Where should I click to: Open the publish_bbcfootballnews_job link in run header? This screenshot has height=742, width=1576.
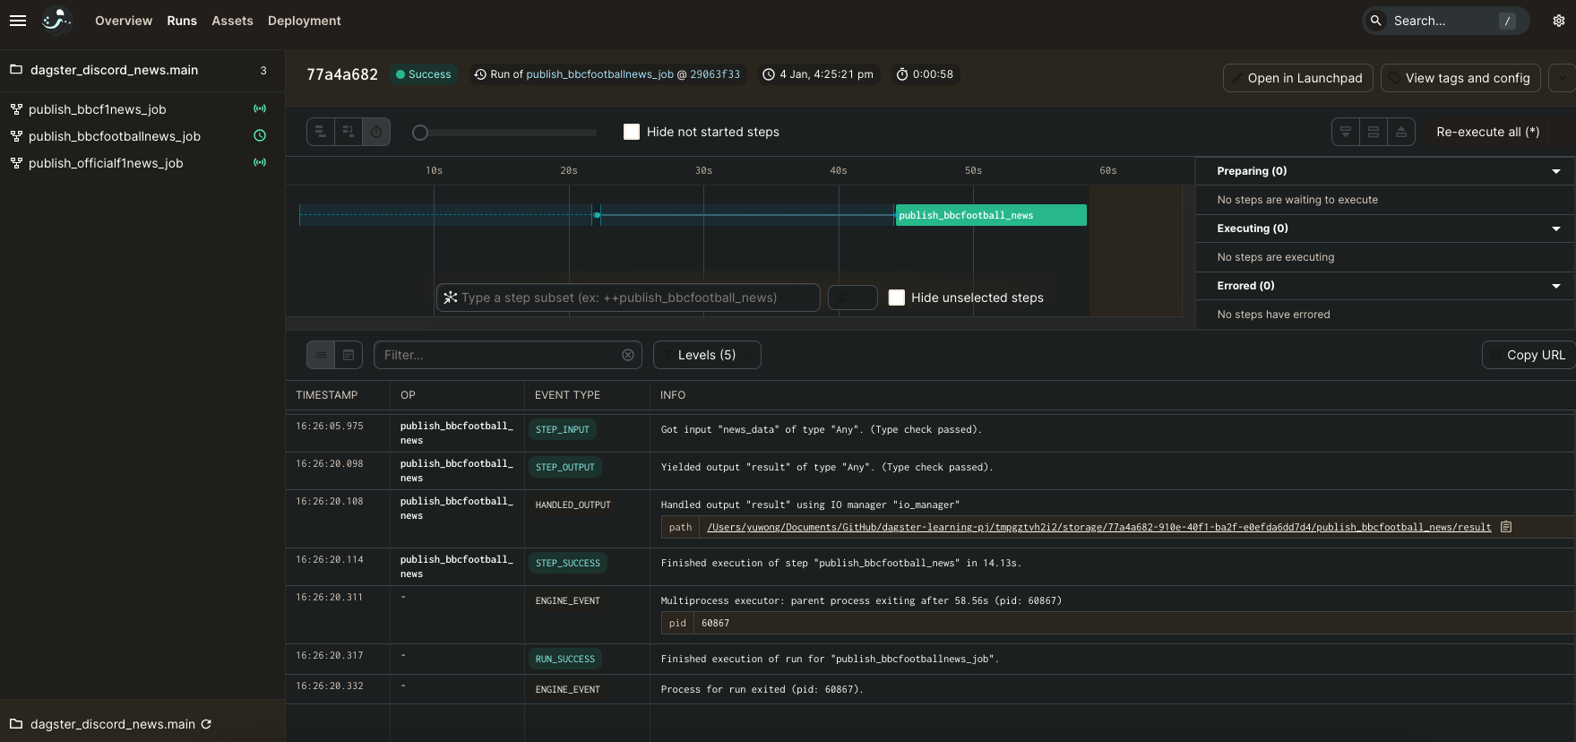point(599,74)
